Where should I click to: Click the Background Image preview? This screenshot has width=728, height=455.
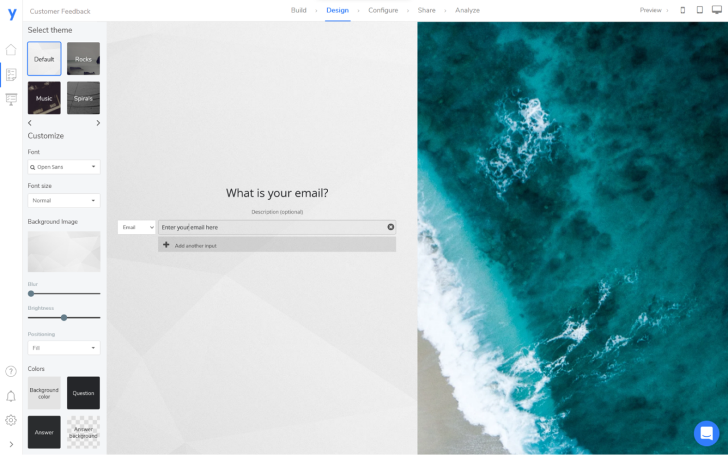click(64, 251)
